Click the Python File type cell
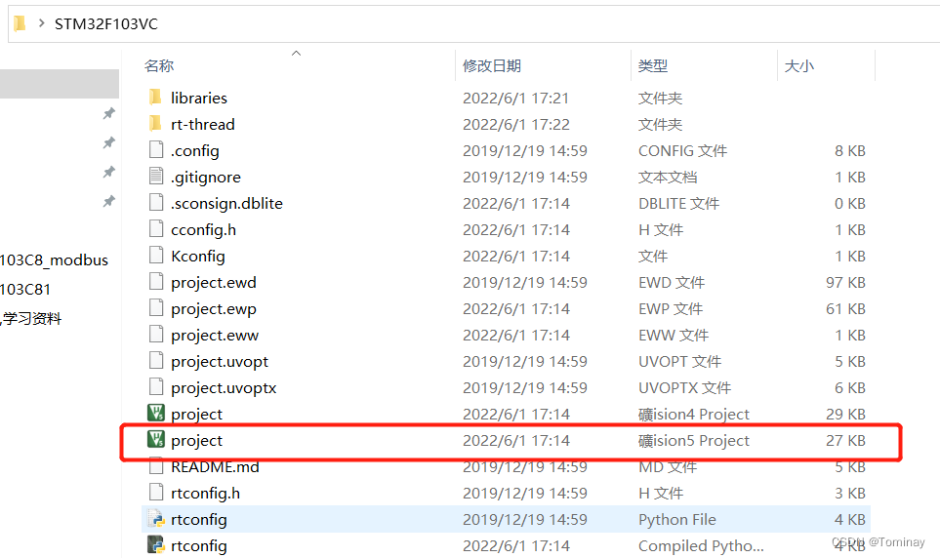Screen dimensions: 940x558 click(676, 520)
